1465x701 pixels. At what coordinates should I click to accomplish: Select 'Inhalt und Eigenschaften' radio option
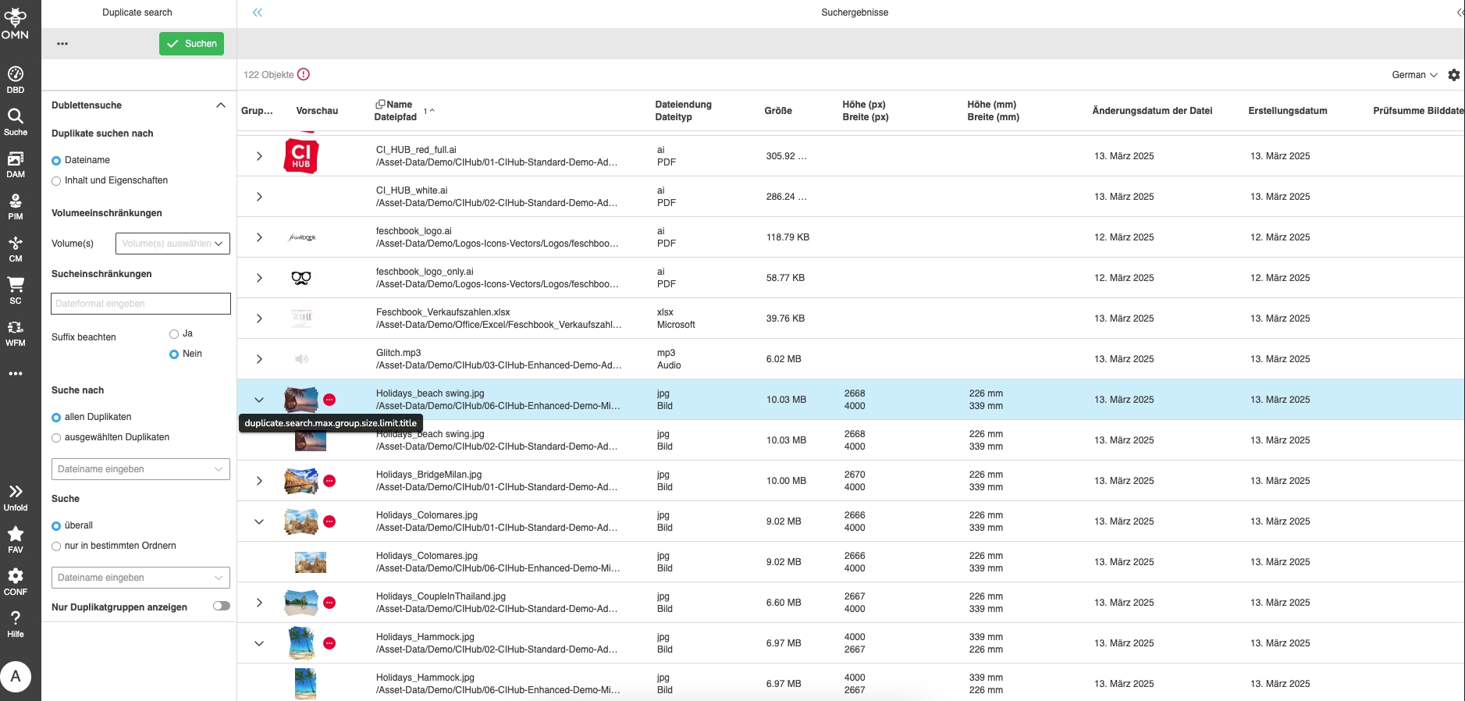coord(56,181)
